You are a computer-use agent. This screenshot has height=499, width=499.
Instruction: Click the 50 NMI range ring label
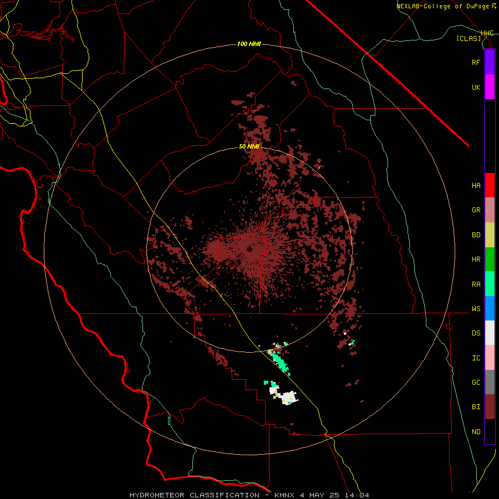[x=249, y=146]
